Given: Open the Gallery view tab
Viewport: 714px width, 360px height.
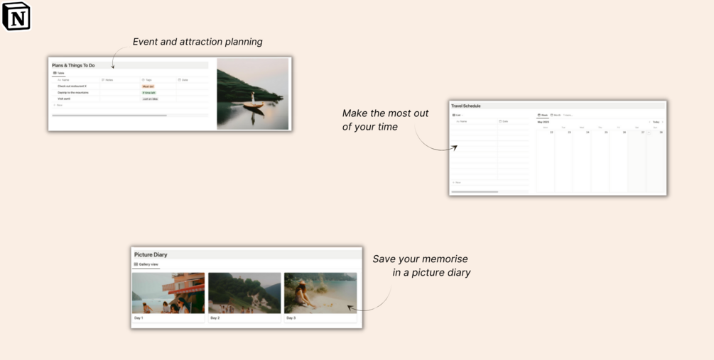Looking at the screenshot, I should (x=146, y=264).
